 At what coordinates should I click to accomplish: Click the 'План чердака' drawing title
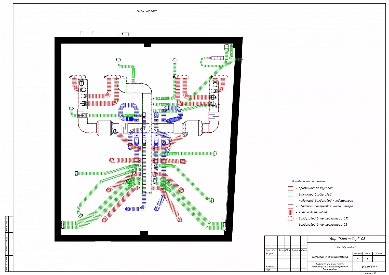click(x=147, y=11)
